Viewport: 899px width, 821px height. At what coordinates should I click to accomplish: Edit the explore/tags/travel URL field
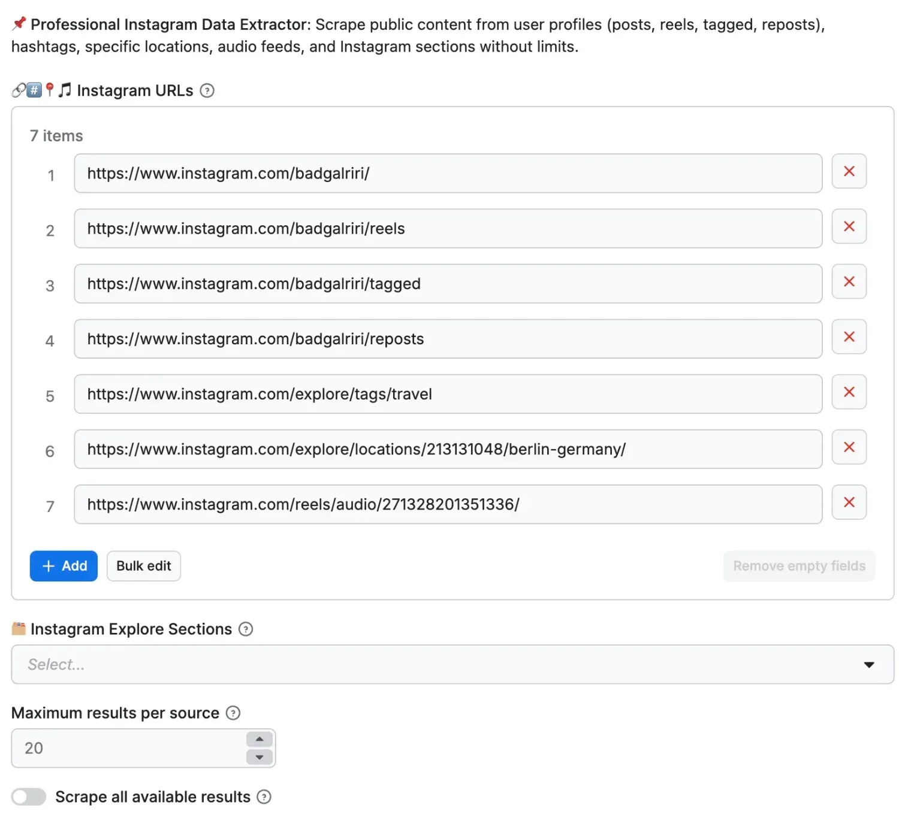coord(448,394)
